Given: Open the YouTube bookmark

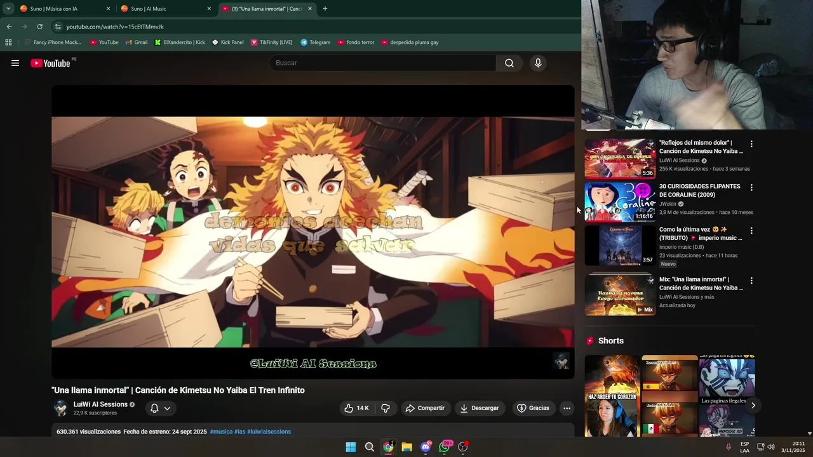Looking at the screenshot, I should (104, 43).
